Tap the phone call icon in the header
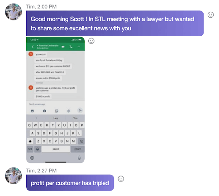219x196 pixels. point(71,47)
